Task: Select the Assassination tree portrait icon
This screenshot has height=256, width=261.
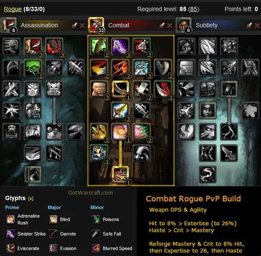Action: [8, 25]
